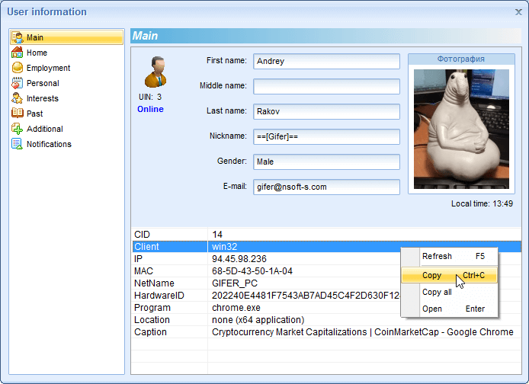Screen dimensions: 529x384
Task: Click the NetName value GIFER_PC
Action: tap(235, 283)
